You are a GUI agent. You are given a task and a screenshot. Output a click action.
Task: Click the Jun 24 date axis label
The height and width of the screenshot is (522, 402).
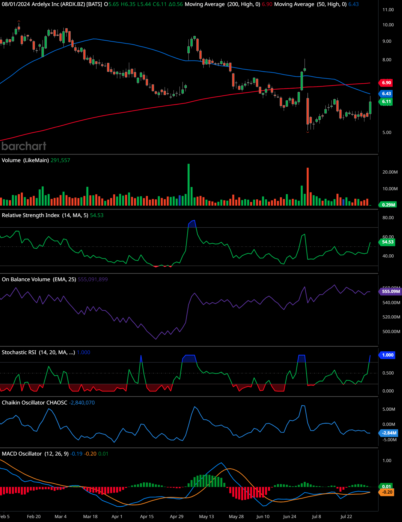click(290, 517)
